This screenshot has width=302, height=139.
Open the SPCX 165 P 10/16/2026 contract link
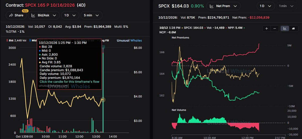tap(50, 5)
